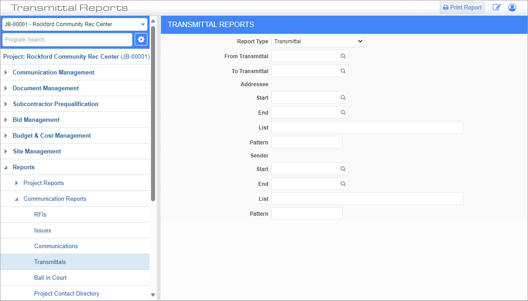Open the From Transmittal search lookup
The image size is (528, 301).
pyautogui.click(x=343, y=56)
